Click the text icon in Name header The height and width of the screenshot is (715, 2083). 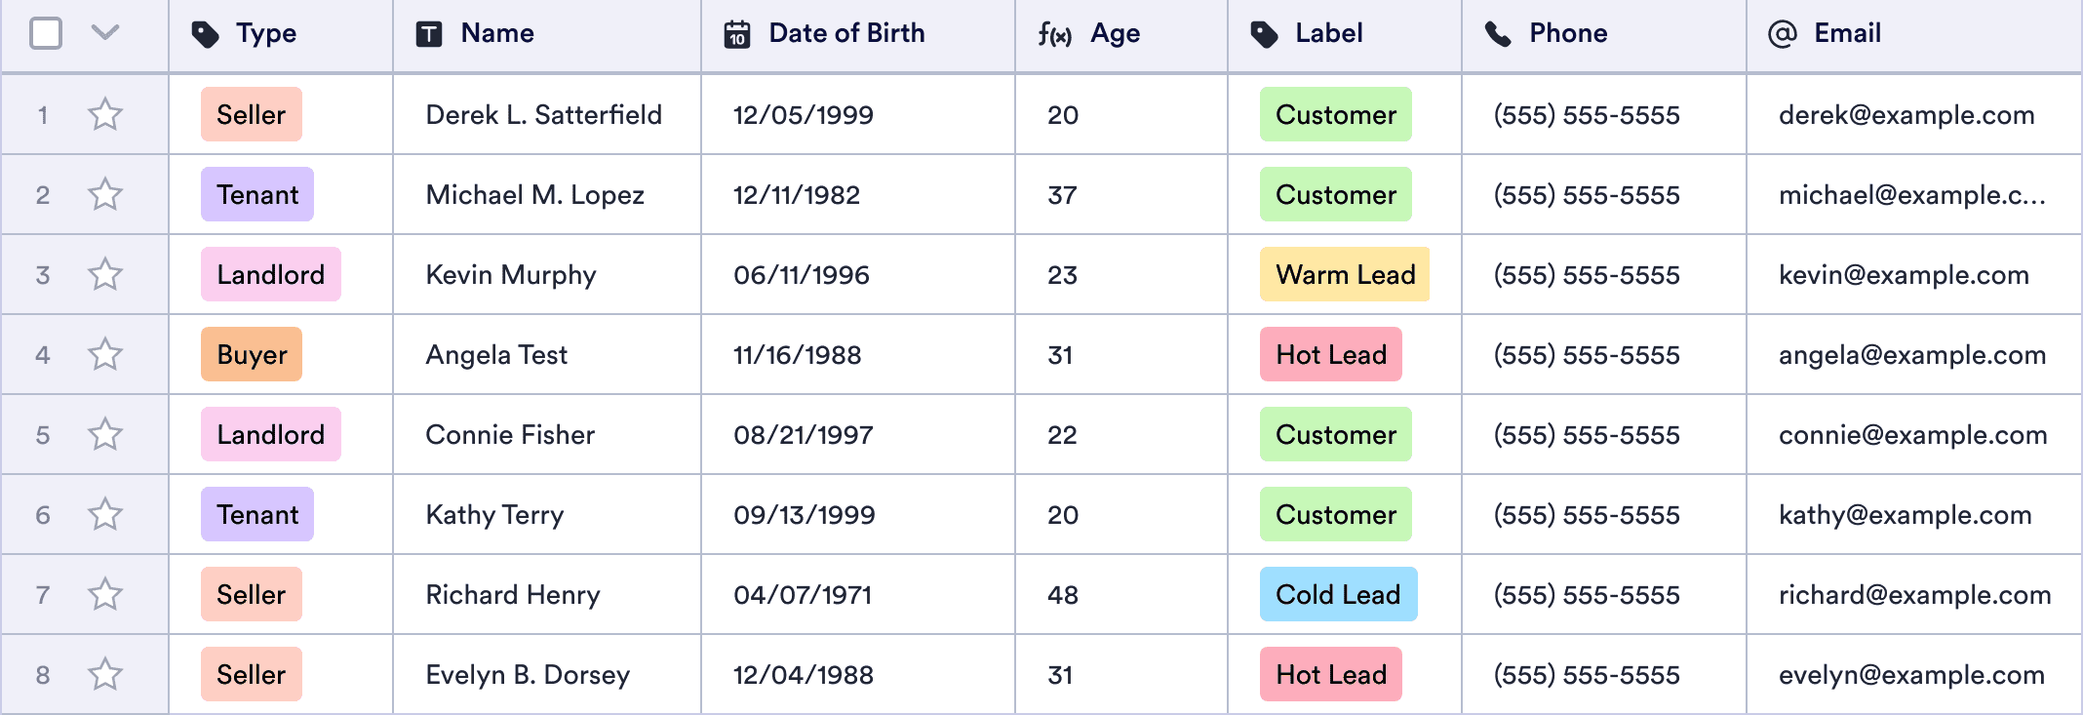pos(429,35)
